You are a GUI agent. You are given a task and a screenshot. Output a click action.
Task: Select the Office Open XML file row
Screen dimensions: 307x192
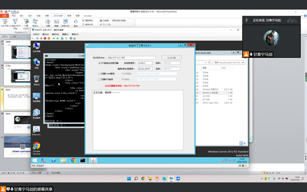click(214, 103)
